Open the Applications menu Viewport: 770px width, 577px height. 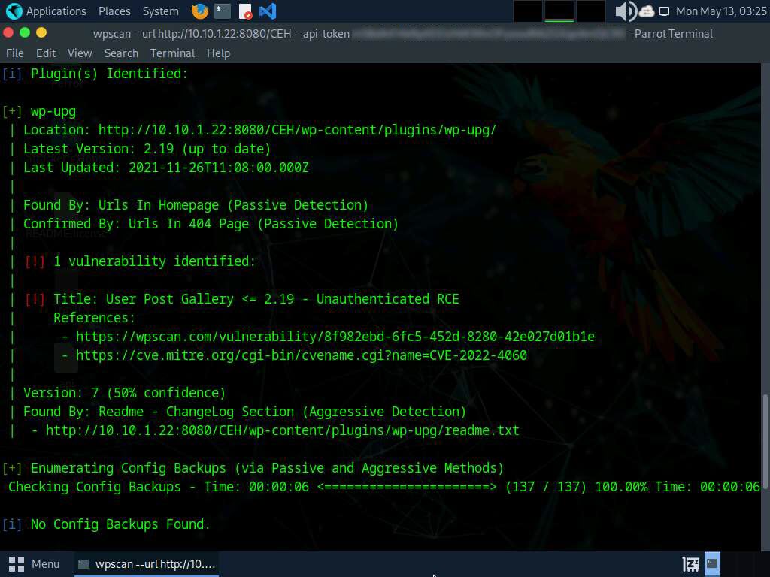coord(47,11)
